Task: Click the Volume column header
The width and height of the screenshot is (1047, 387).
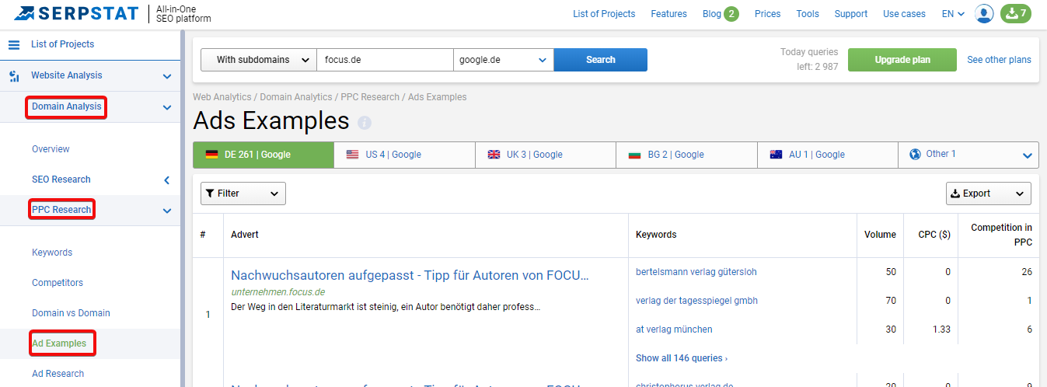Action: click(880, 235)
